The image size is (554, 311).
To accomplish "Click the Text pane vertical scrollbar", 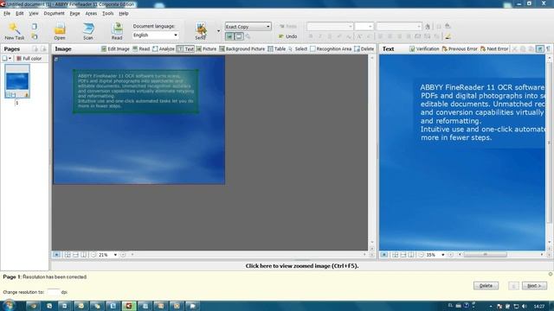I will coord(549,143).
